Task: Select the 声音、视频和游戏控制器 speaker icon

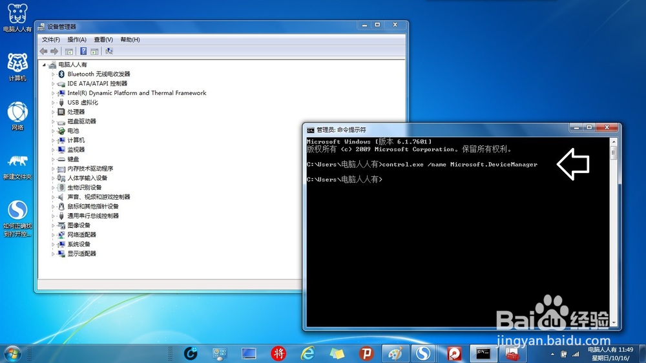Action: click(x=61, y=197)
